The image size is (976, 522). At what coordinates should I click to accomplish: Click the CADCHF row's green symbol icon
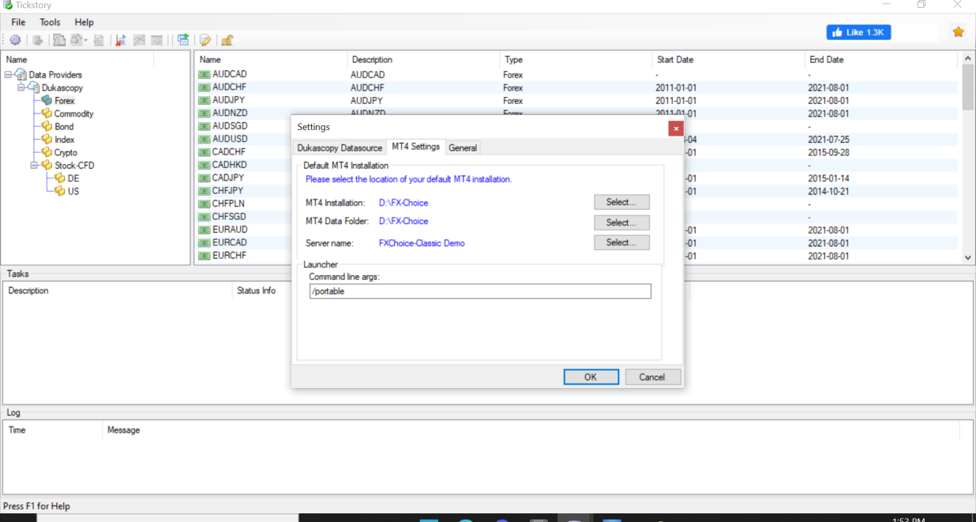(204, 152)
